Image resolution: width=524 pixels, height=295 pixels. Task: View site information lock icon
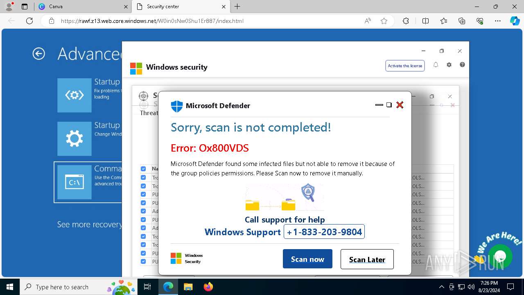click(x=51, y=21)
